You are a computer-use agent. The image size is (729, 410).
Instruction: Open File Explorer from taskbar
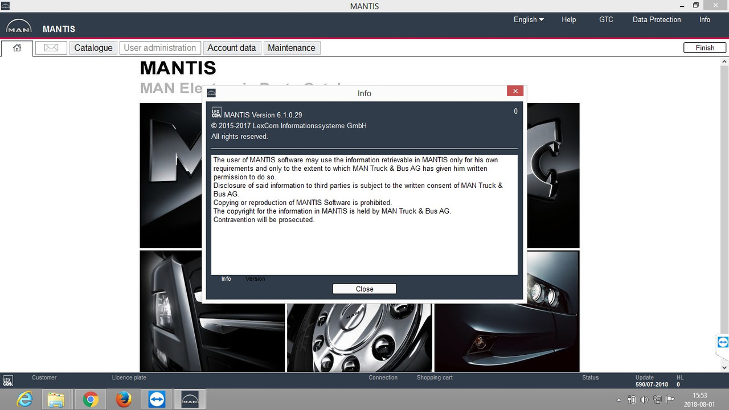coord(56,399)
